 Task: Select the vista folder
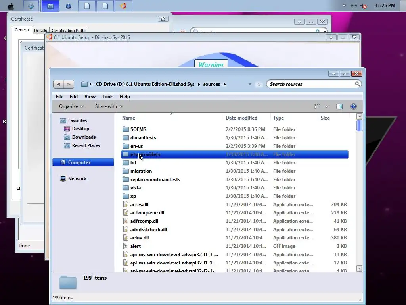coord(235,188)
